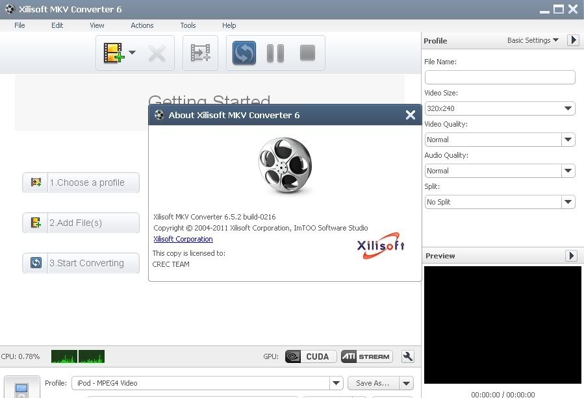
Task: Open the Video Quality dropdown
Action: click(x=500, y=140)
